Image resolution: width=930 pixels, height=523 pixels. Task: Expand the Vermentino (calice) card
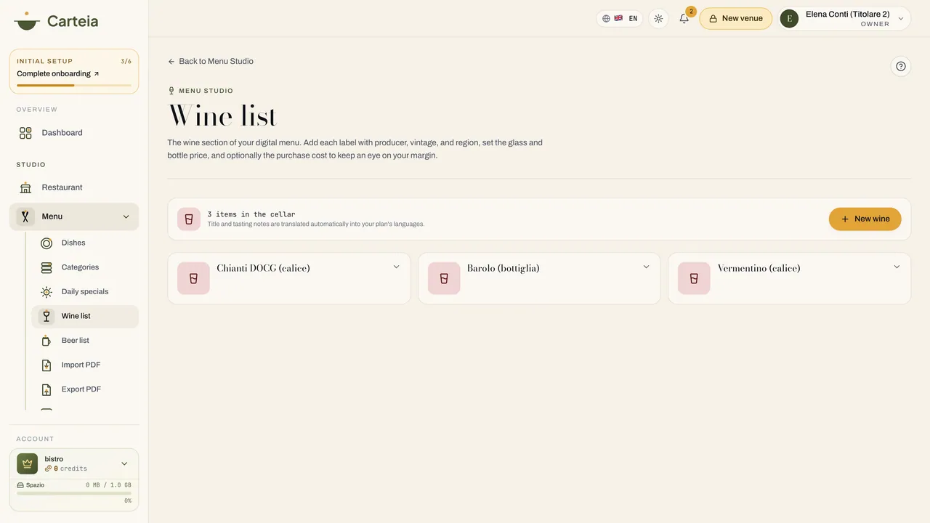tap(897, 267)
